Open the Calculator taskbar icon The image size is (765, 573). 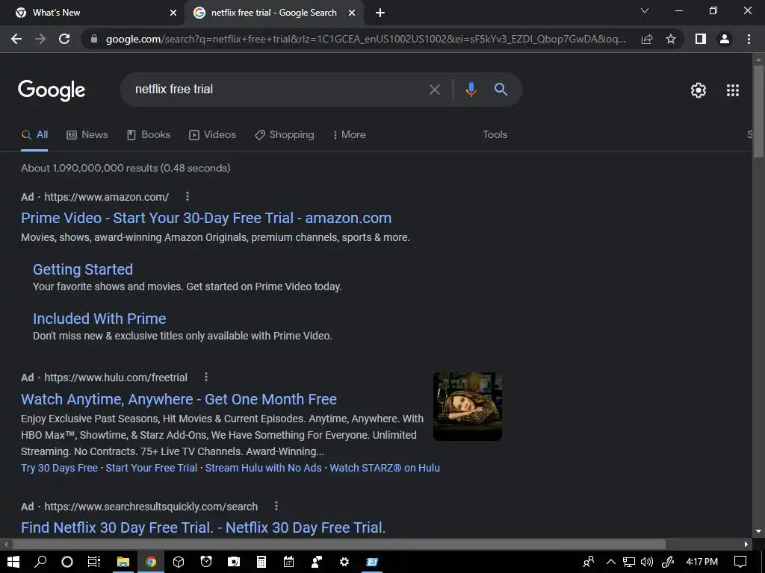261,562
